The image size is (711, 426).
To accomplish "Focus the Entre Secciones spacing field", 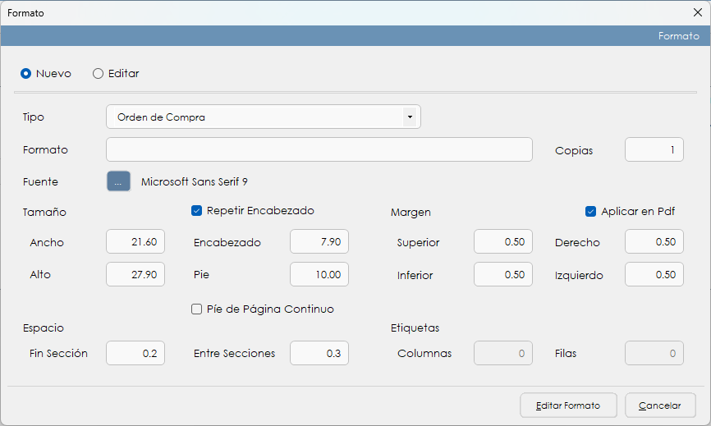I will click(319, 354).
